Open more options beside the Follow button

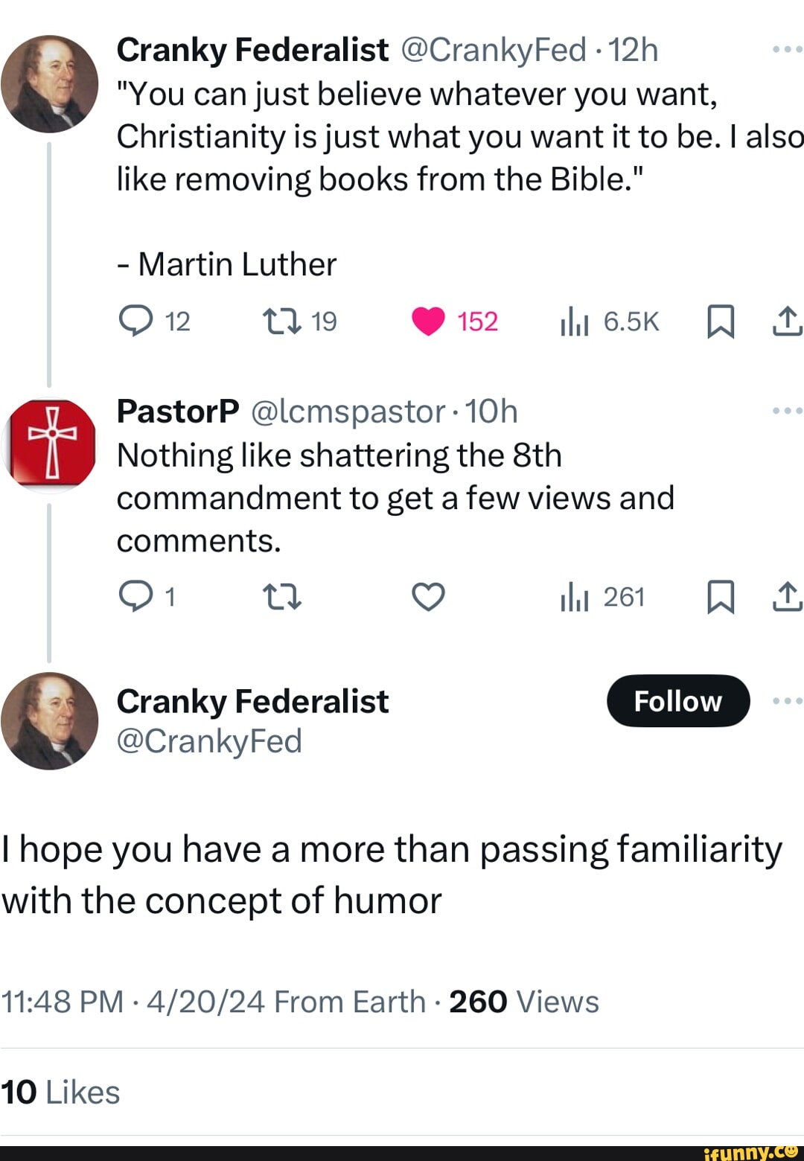788,700
